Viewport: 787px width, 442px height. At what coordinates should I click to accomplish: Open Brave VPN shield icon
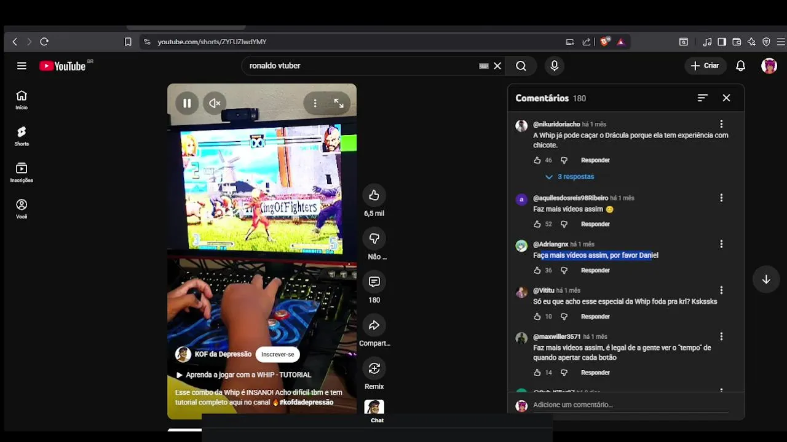point(766,42)
